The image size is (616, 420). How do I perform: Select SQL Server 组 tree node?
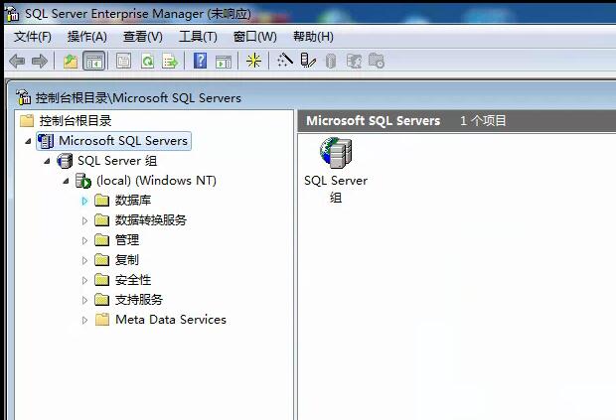click(117, 161)
